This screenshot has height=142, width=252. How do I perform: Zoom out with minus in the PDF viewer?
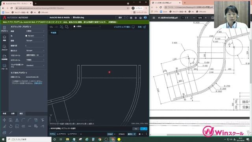tap(194, 18)
